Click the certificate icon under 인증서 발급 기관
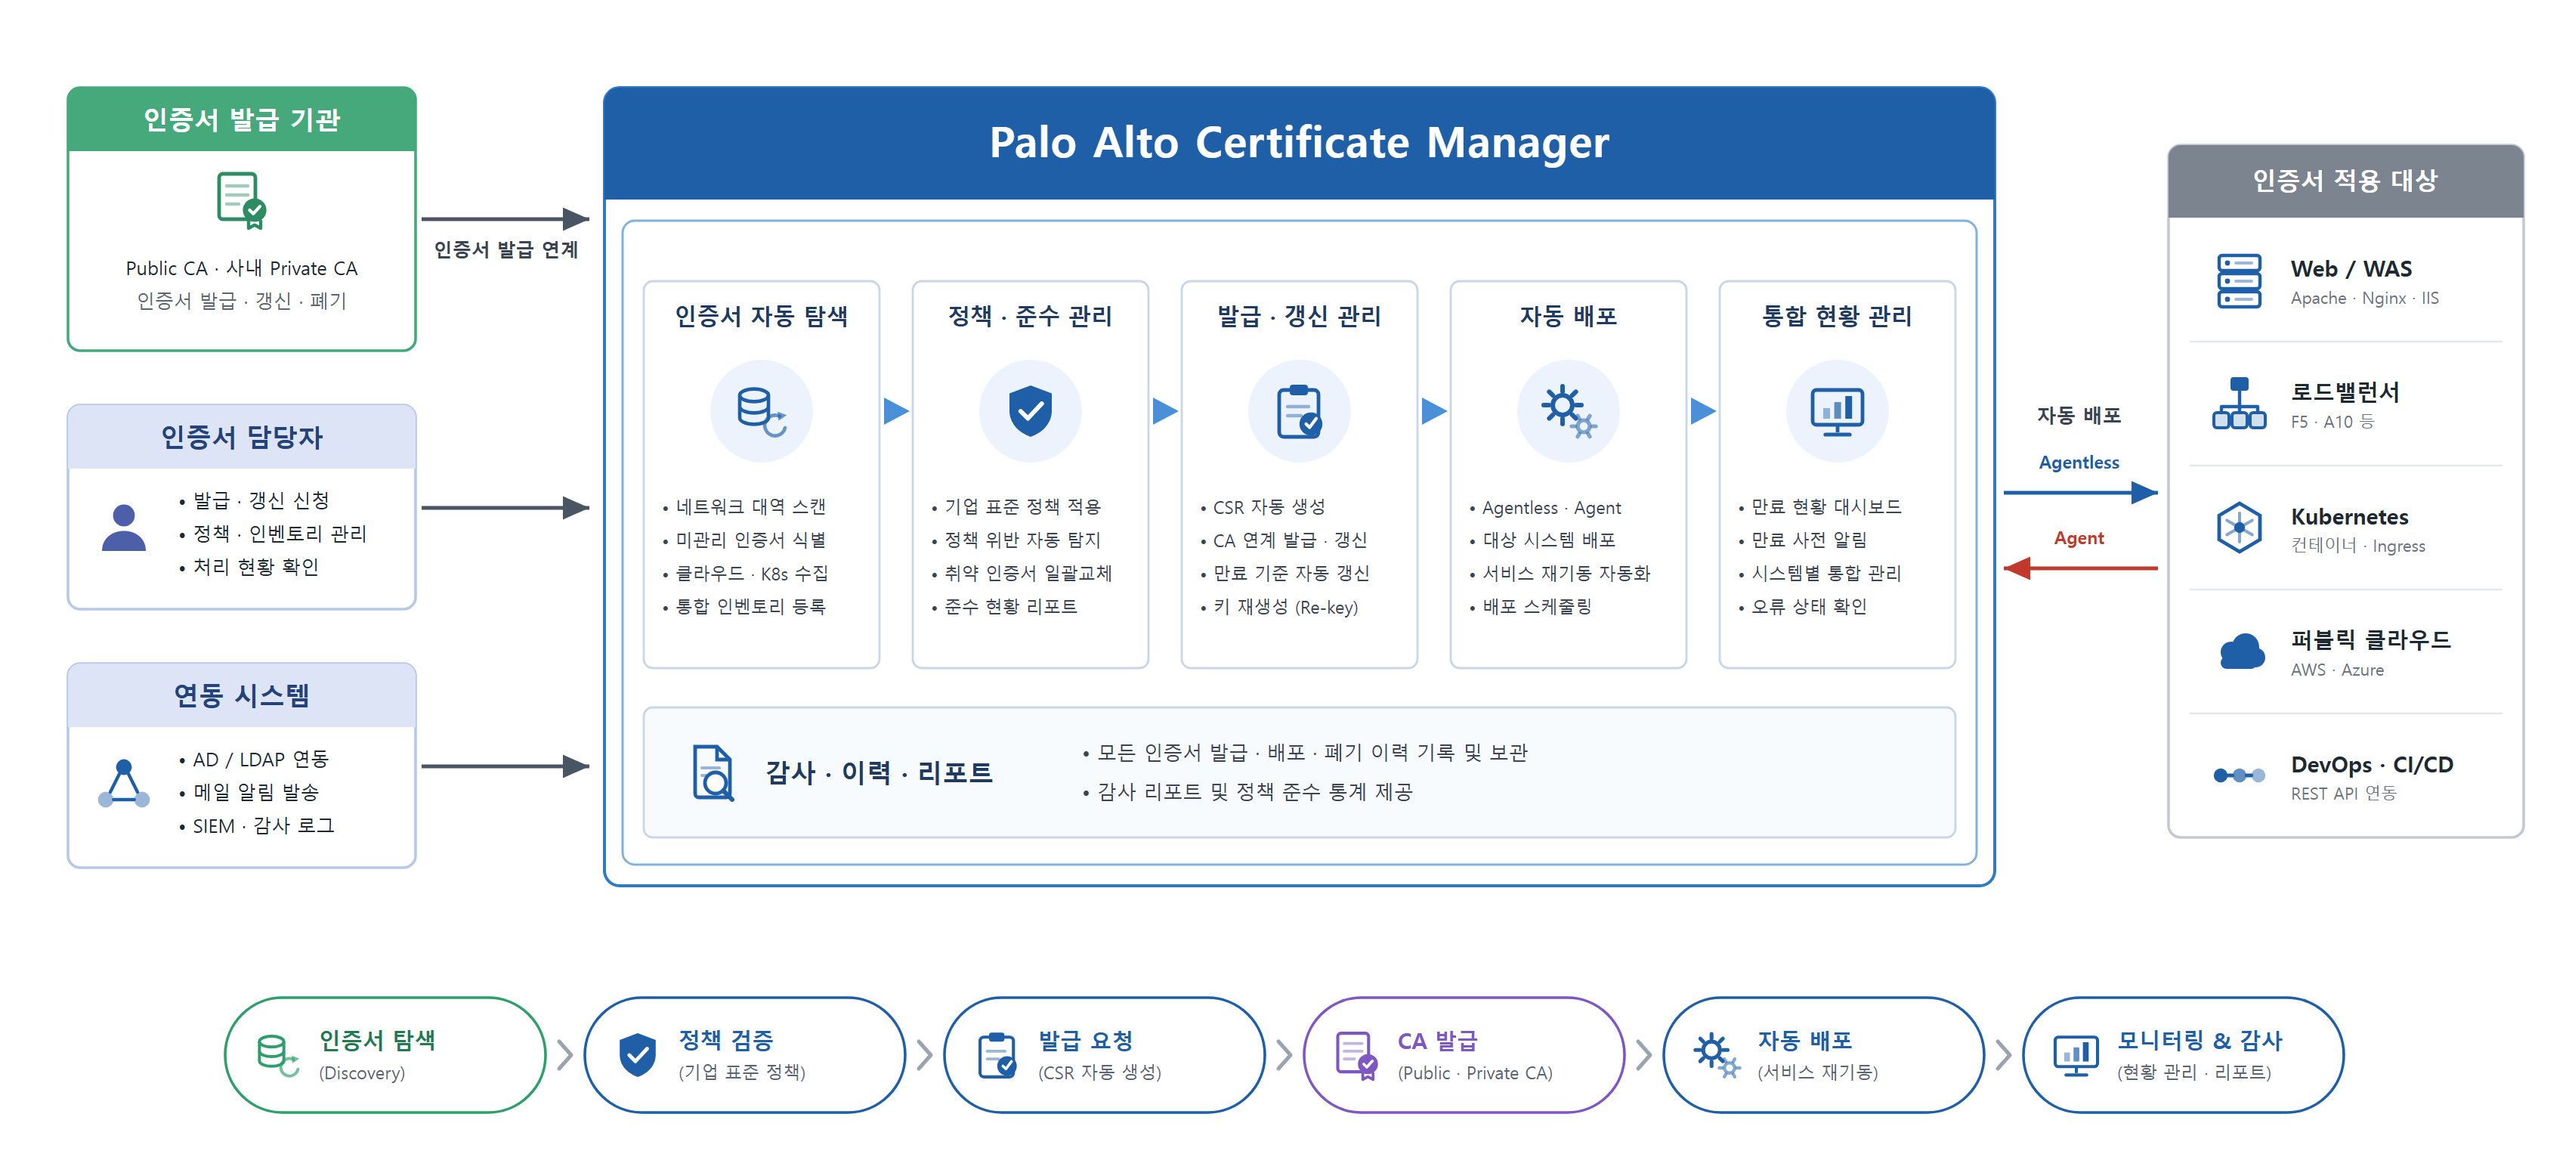Screen dimensions: 2569x1176 pos(241,200)
